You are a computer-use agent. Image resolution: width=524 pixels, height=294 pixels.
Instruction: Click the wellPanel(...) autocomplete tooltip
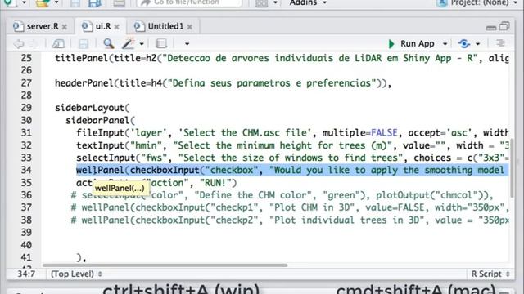pos(120,189)
